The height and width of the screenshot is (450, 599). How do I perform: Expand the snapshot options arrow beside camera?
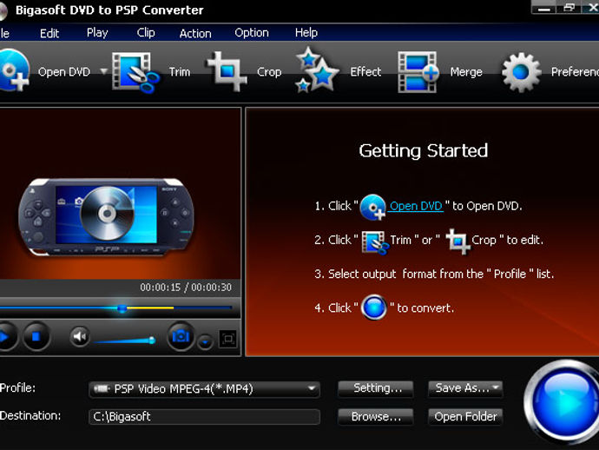pyautogui.click(x=205, y=341)
